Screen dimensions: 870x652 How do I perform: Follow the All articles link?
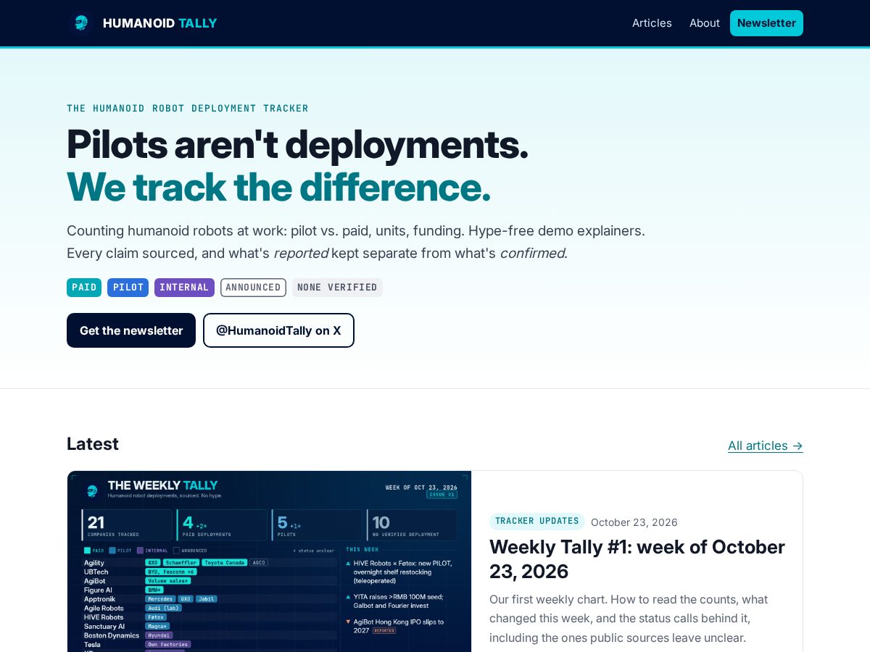(766, 446)
